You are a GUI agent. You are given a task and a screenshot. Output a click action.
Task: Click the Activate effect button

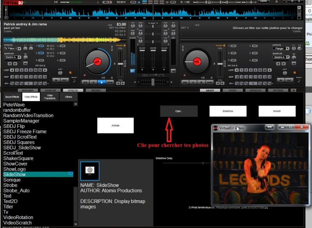(x=115, y=125)
